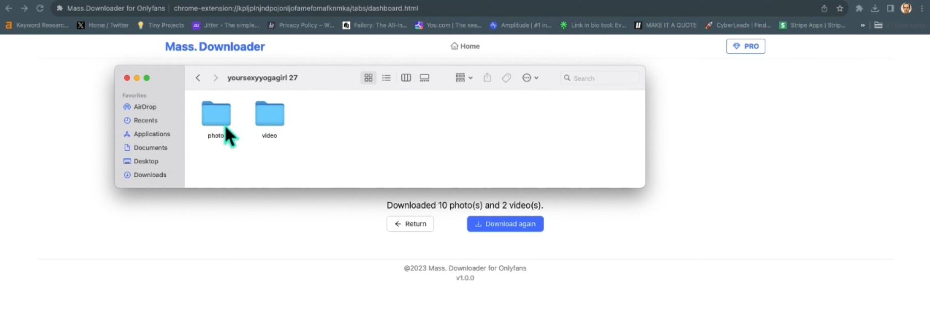Switch Finder to list view
This screenshot has width=930, height=327.
(386, 78)
